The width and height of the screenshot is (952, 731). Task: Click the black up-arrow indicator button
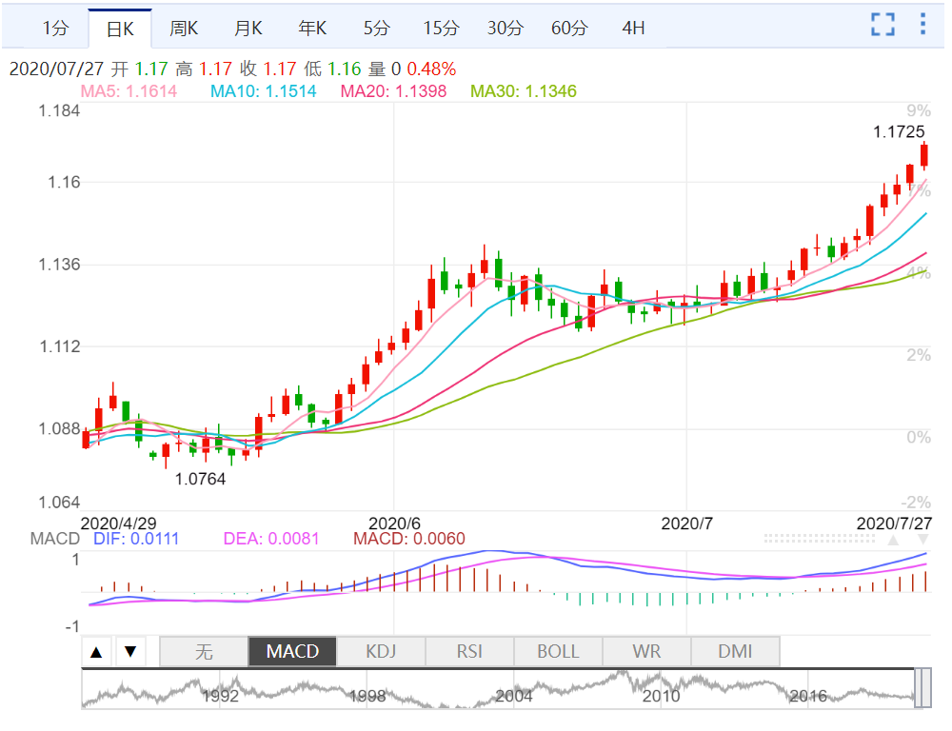coord(96,653)
